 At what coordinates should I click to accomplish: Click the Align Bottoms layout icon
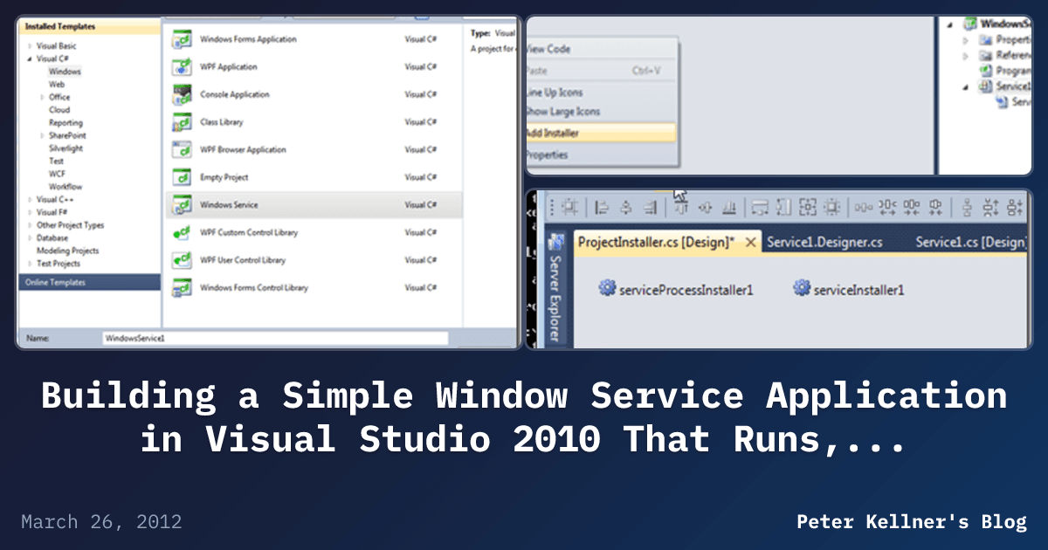click(x=728, y=208)
